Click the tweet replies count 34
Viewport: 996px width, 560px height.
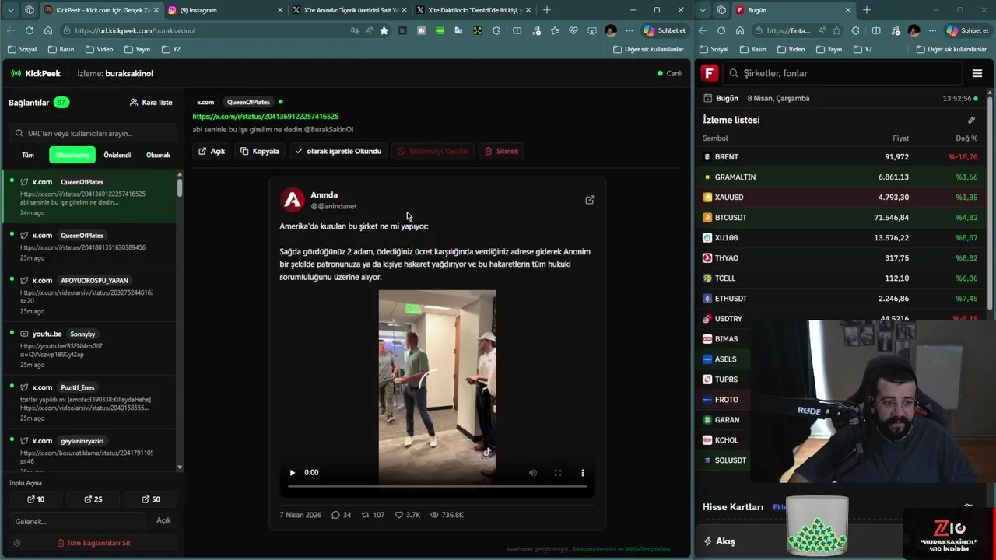click(x=341, y=515)
